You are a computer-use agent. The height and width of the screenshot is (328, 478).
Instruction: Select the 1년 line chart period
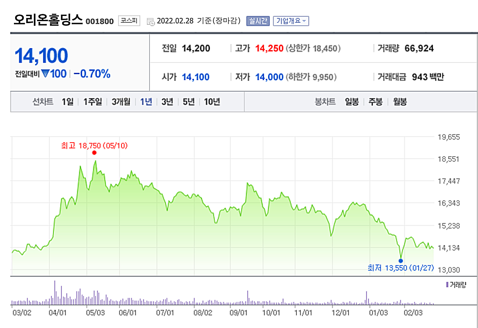[146, 102]
